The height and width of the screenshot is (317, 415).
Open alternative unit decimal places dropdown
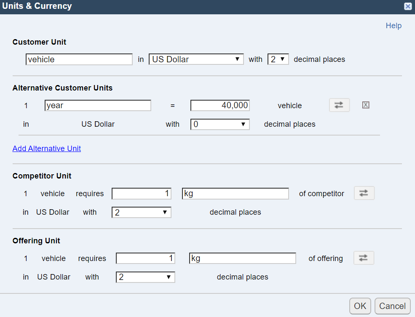(220, 124)
